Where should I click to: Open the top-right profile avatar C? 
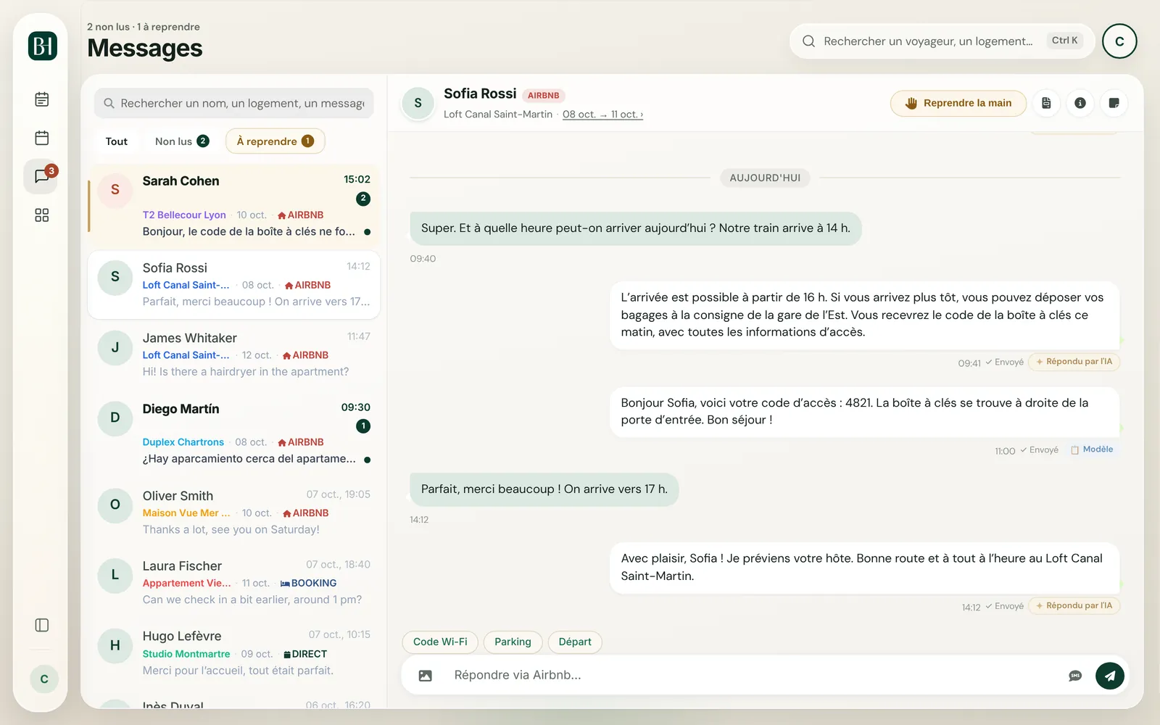coord(1119,41)
